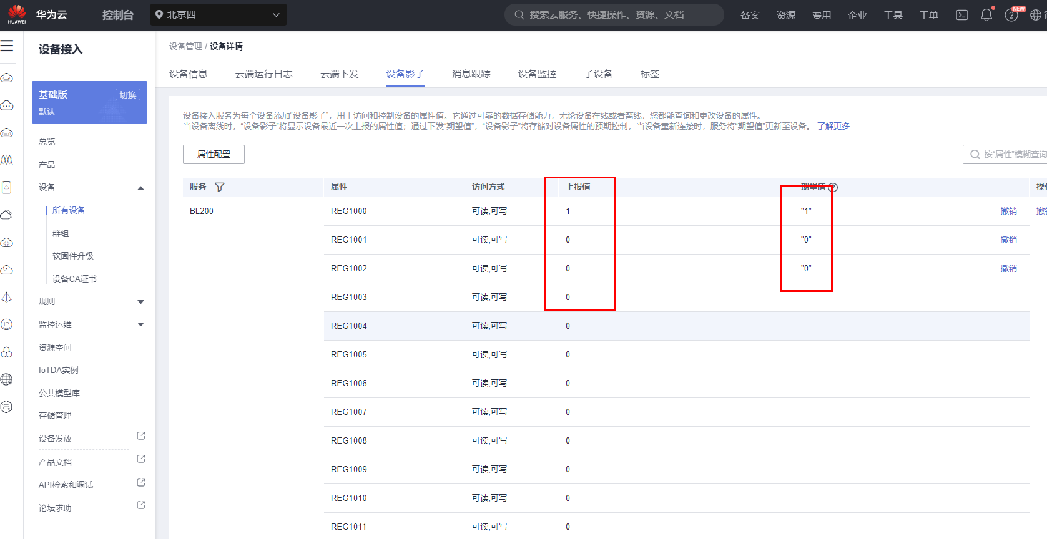Focus the 搜索云服务 top search field
The height and width of the screenshot is (539, 1047).
tap(614, 15)
